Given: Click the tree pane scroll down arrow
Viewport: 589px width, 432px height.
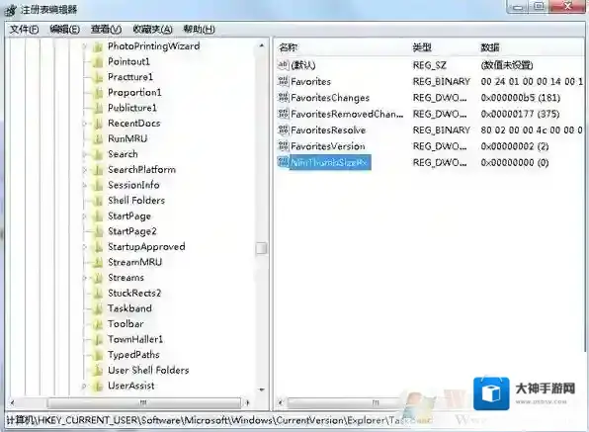Looking at the screenshot, I should click(262, 389).
